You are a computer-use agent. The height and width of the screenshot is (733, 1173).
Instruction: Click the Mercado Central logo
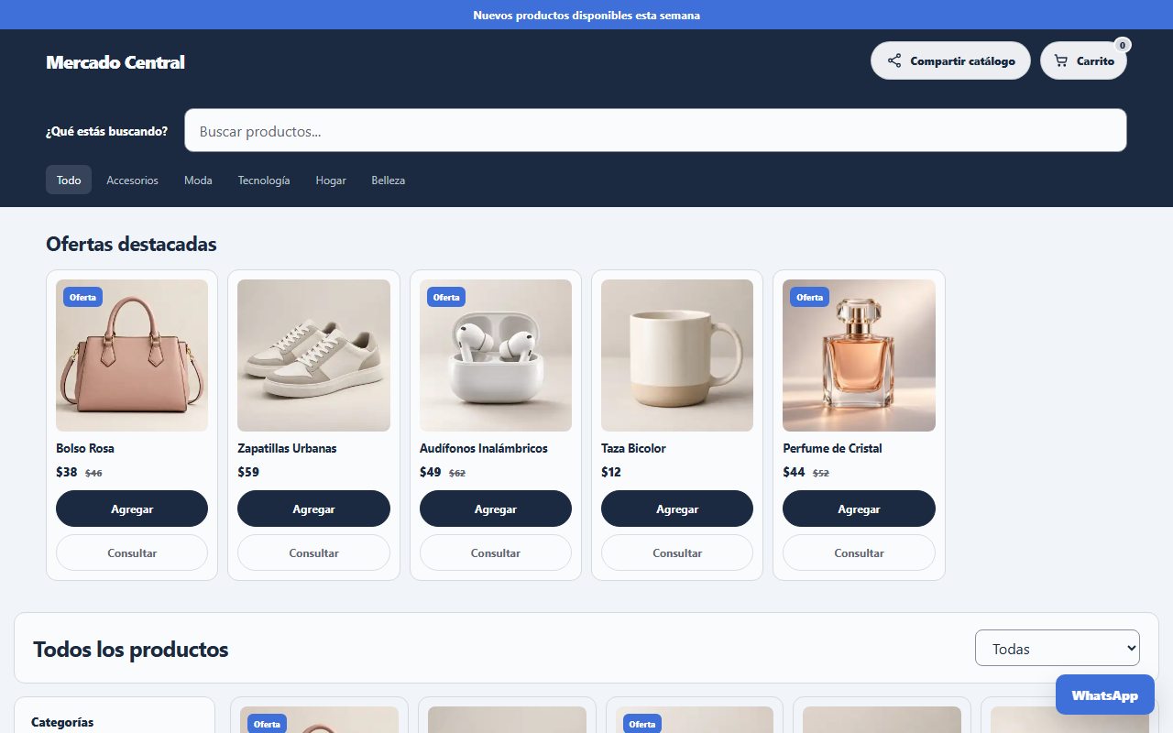click(x=115, y=62)
